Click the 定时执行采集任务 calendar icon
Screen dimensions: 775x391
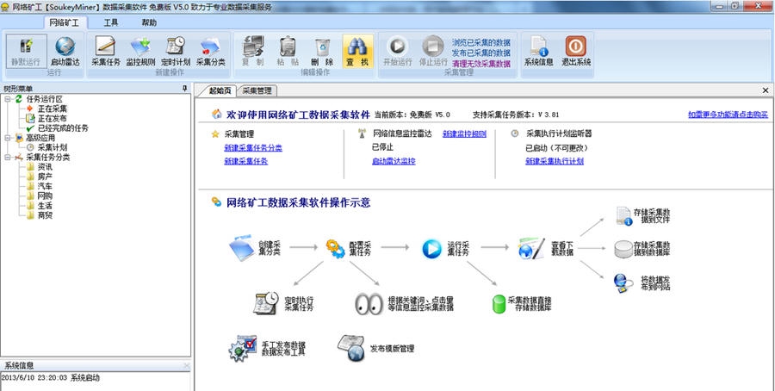pos(266,303)
